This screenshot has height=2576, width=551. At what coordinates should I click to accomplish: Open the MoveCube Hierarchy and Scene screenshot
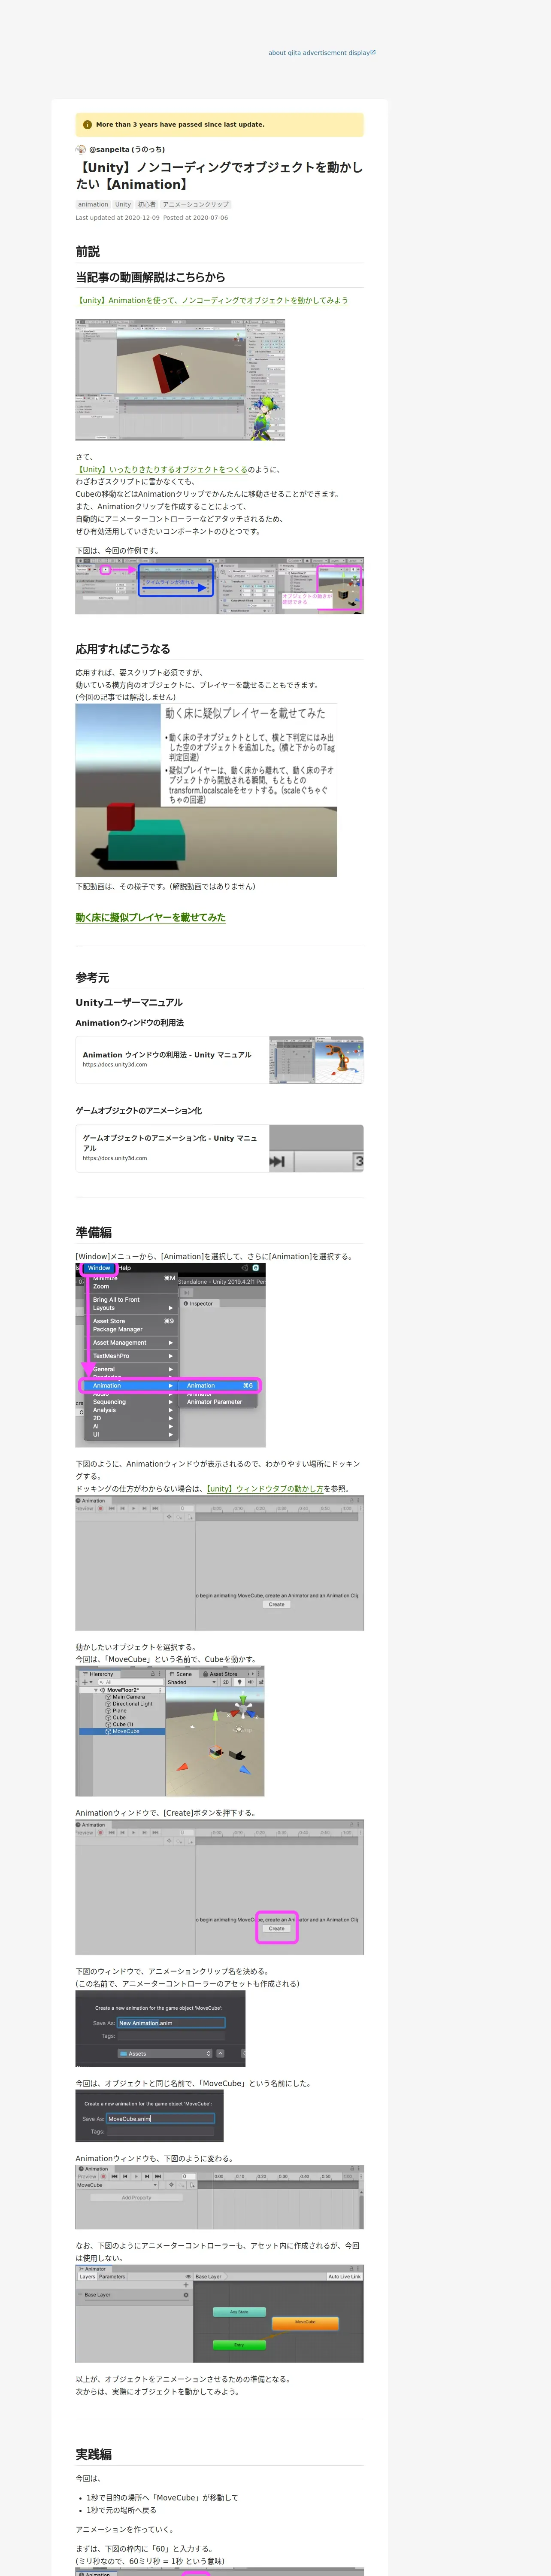point(170,1732)
